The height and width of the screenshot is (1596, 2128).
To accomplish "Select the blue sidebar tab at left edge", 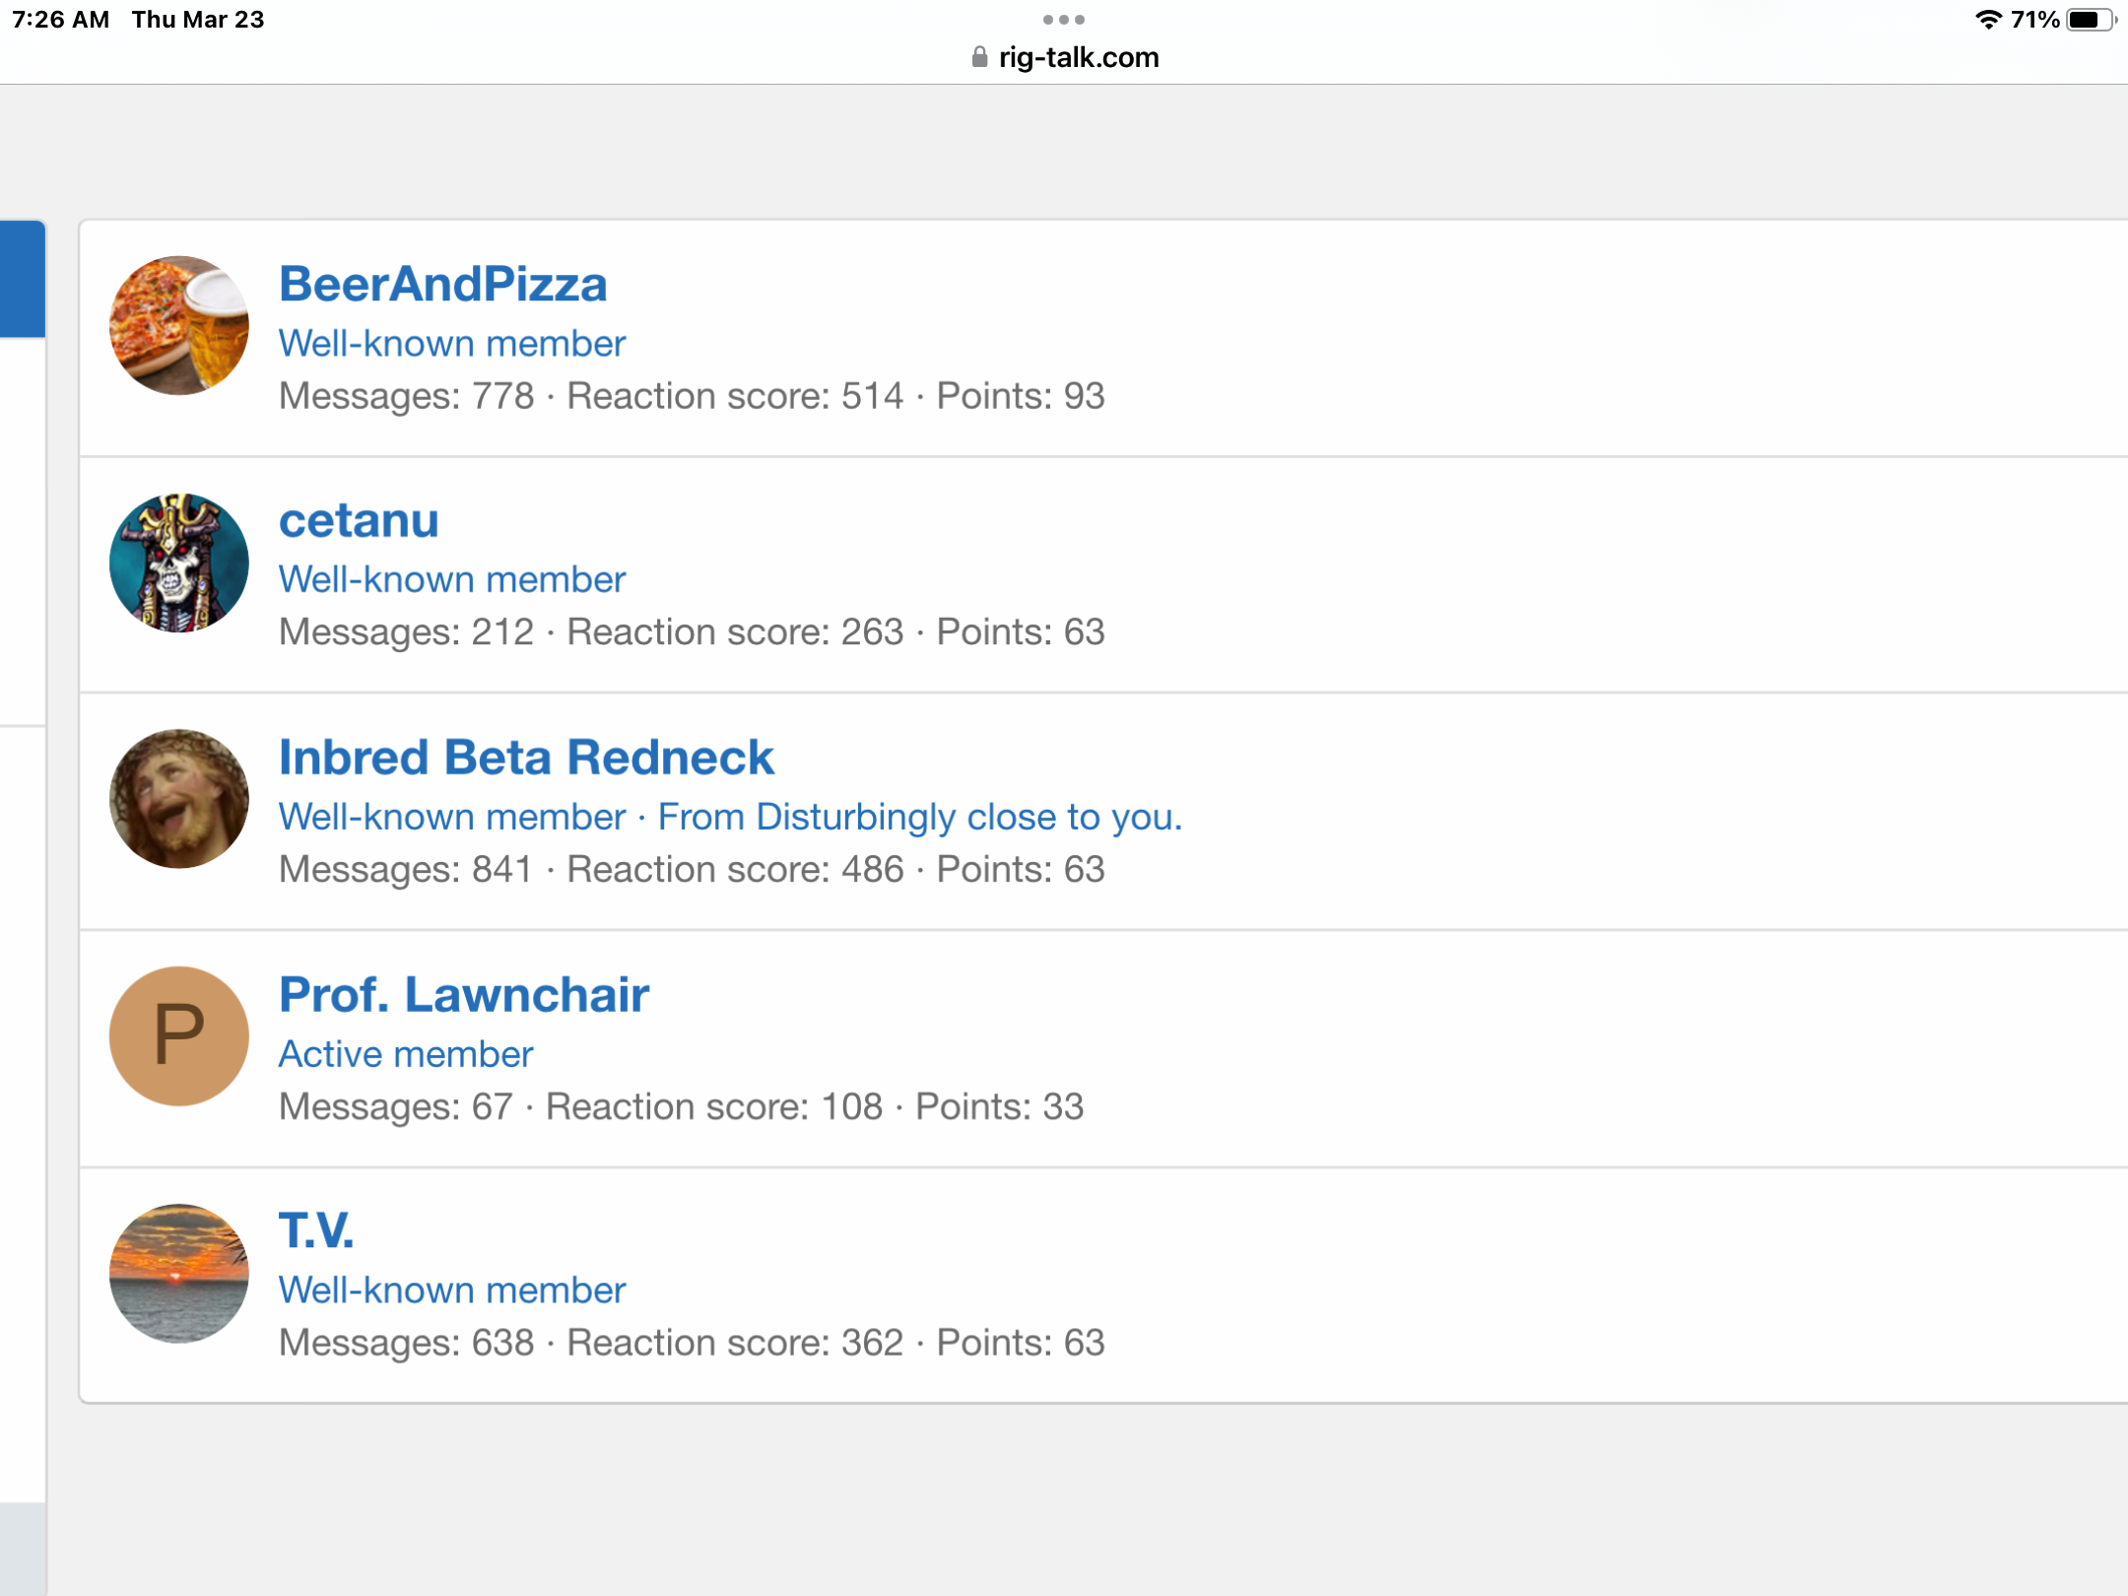I will pos(22,280).
